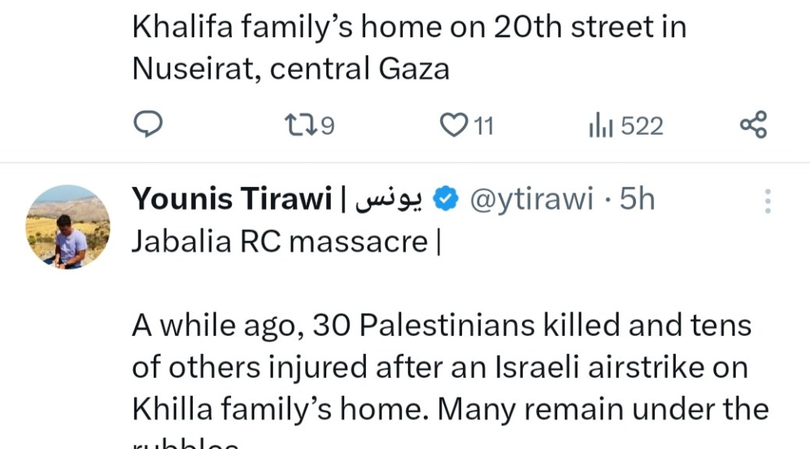This screenshot has width=810, height=449.
Task: Click the blue verified badge
Action: point(445,200)
